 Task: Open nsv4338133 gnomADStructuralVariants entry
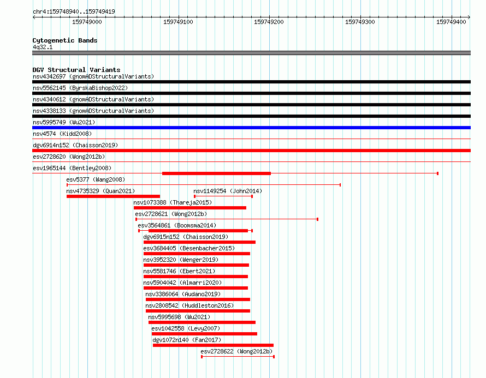[x=93, y=111]
